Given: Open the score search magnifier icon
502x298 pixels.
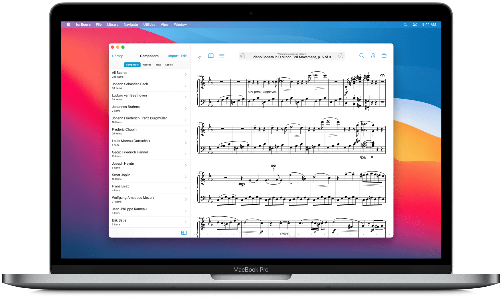Looking at the screenshot, I should pyautogui.click(x=362, y=56).
